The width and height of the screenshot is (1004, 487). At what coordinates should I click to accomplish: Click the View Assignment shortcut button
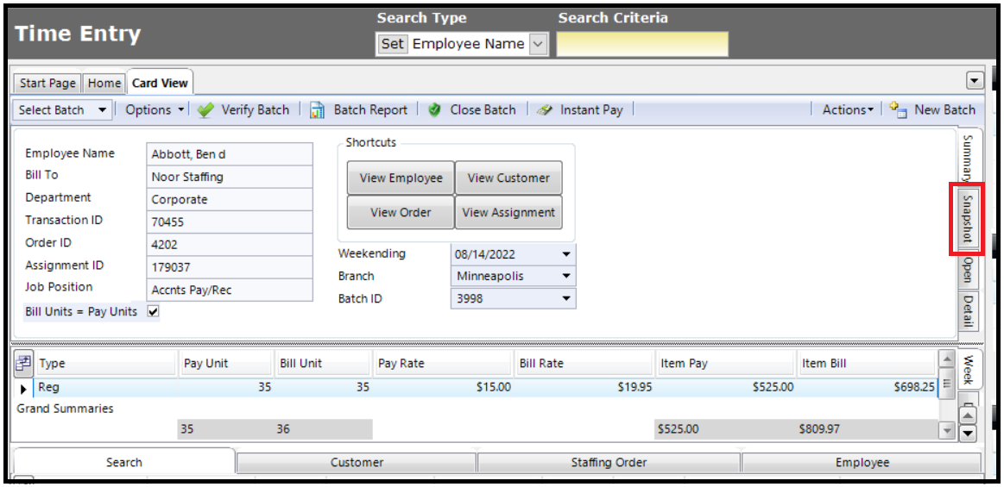(x=508, y=212)
